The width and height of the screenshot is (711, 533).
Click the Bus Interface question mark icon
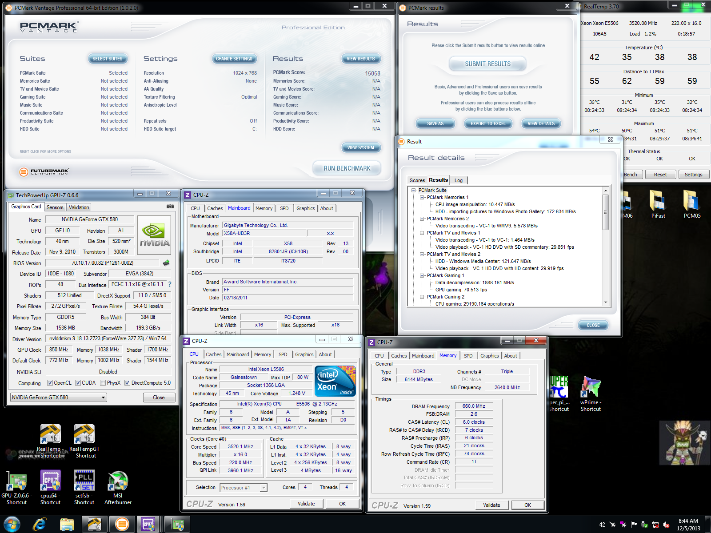click(x=169, y=284)
